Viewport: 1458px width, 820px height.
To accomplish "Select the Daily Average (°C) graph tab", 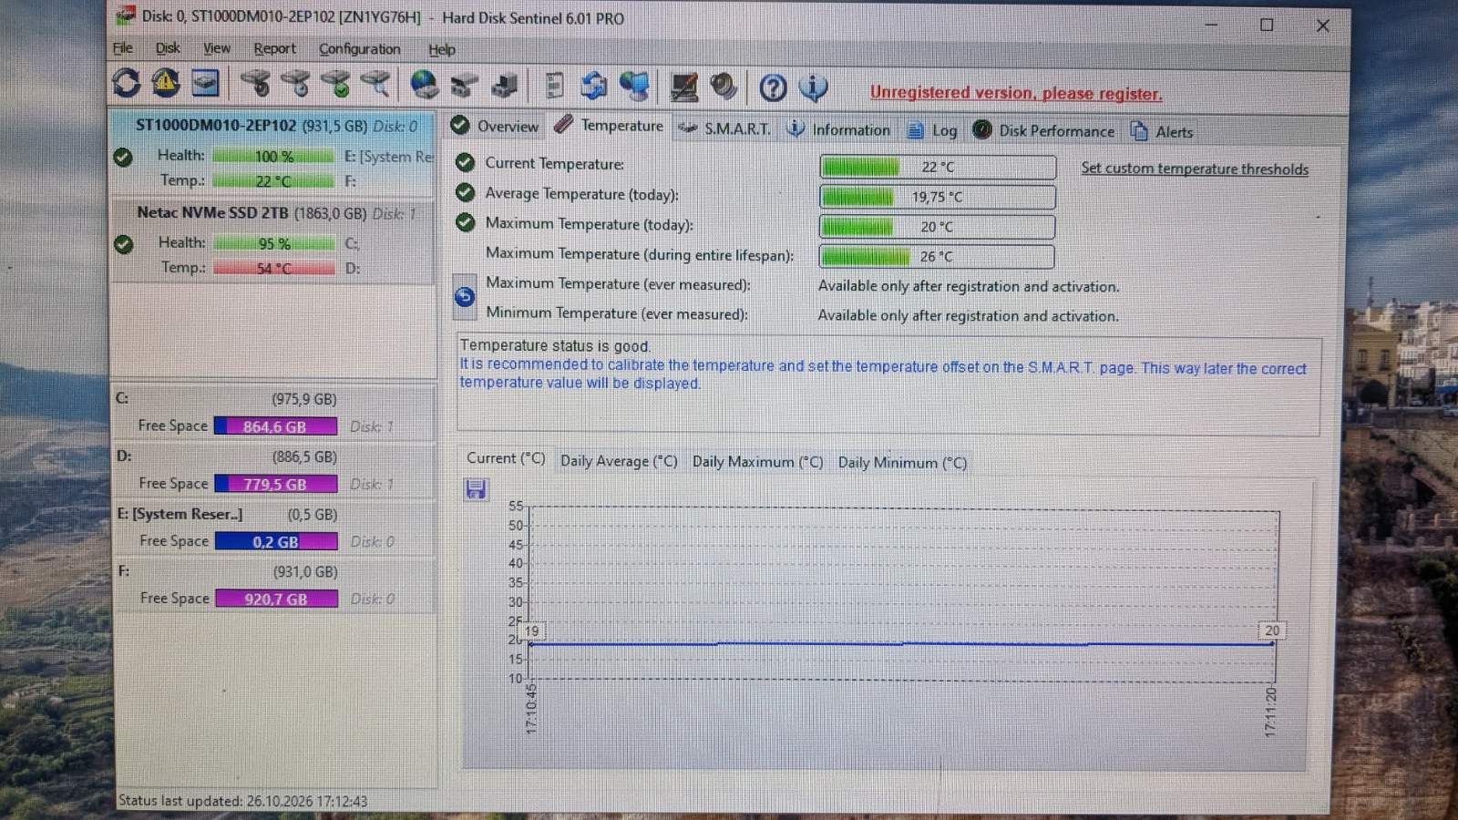I will pos(619,461).
